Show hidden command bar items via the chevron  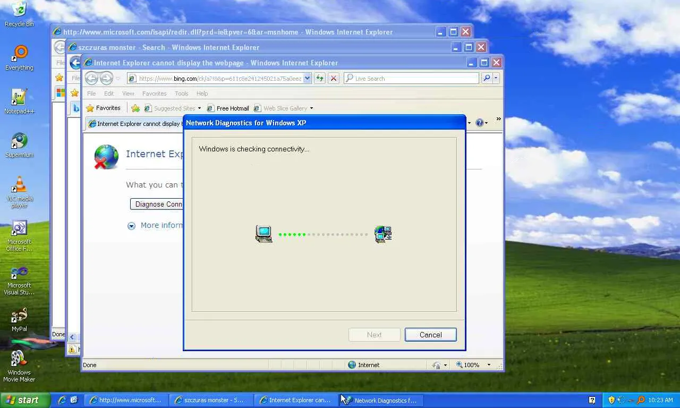[x=498, y=119]
